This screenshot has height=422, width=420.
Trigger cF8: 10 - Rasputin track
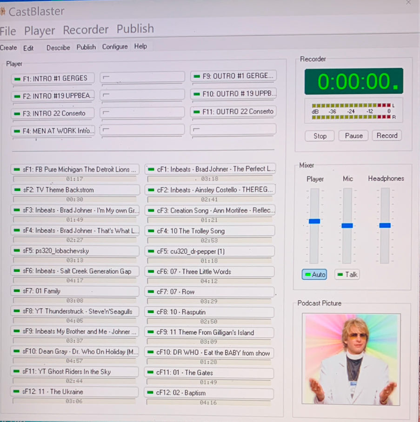tap(209, 312)
